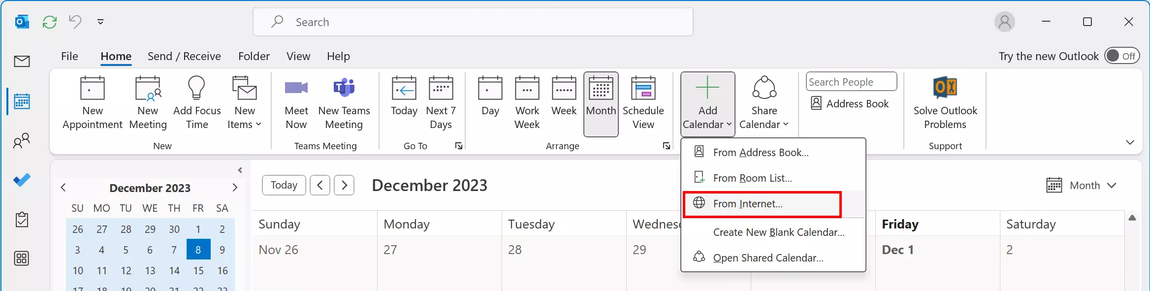Start a Meet Now Teams session
The height and width of the screenshot is (291, 1150).
click(296, 102)
